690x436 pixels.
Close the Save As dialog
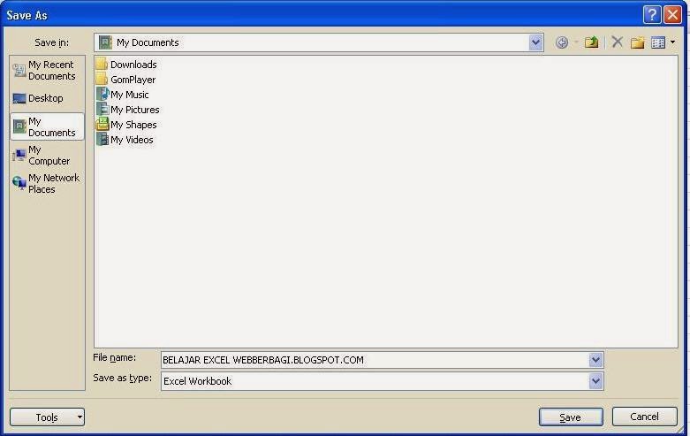pyautogui.click(x=672, y=14)
